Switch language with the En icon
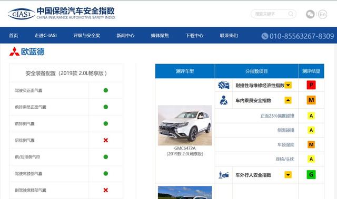337x199 pixels. click(322, 14)
